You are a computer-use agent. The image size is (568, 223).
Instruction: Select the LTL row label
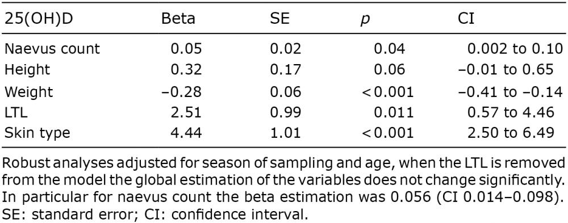16,112
